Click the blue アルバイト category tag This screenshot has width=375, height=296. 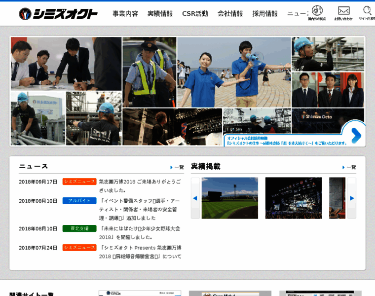[x=79, y=201]
